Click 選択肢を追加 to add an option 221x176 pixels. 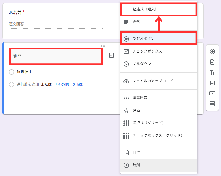(x=28, y=84)
